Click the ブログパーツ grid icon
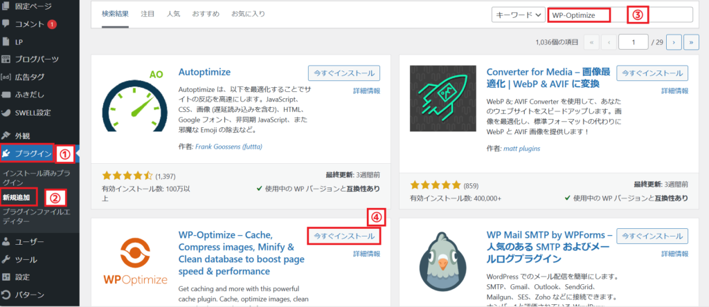The height and width of the screenshot is (307, 709). point(6,59)
